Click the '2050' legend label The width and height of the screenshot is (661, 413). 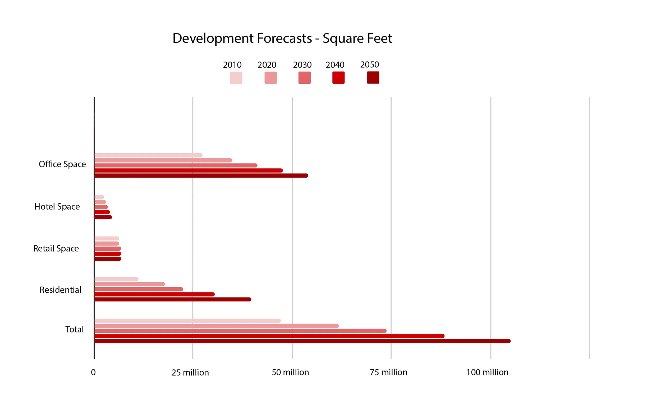(369, 65)
